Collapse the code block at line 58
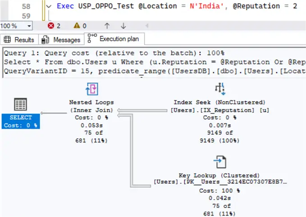Screen dimensions: 306x217 [x=48, y=6]
